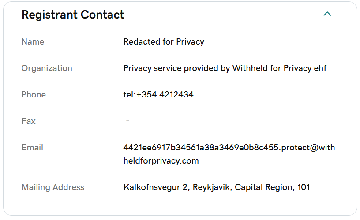Collapse the Registrant Contact section chevron

click(x=327, y=14)
